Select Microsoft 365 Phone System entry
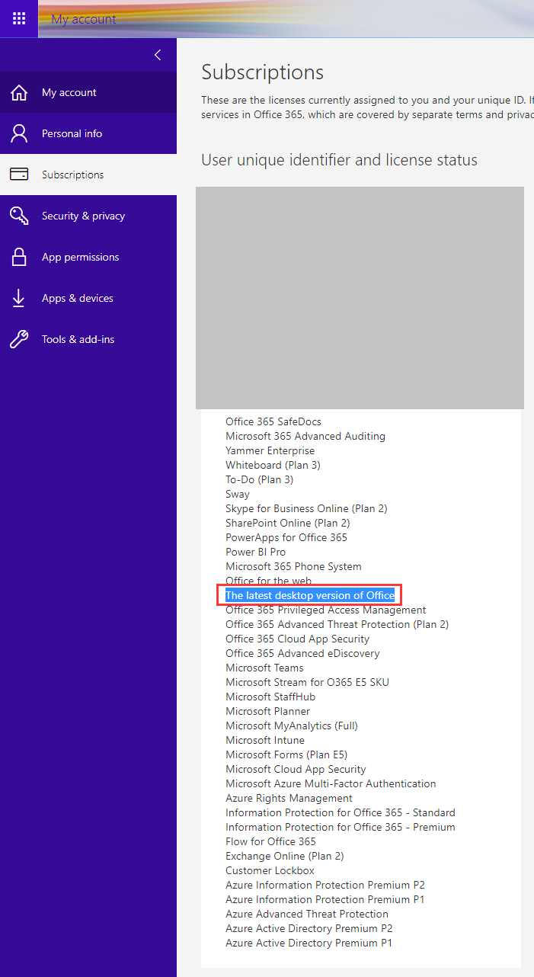534x977 pixels. pyautogui.click(x=293, y=566)
